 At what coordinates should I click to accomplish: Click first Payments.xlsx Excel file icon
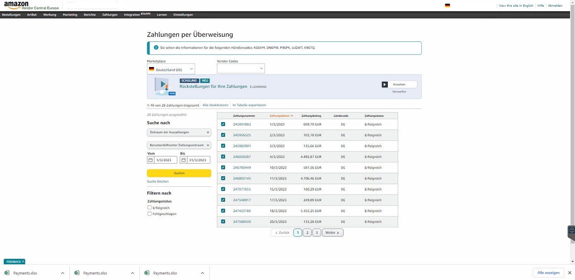click(x=7, y=273)
